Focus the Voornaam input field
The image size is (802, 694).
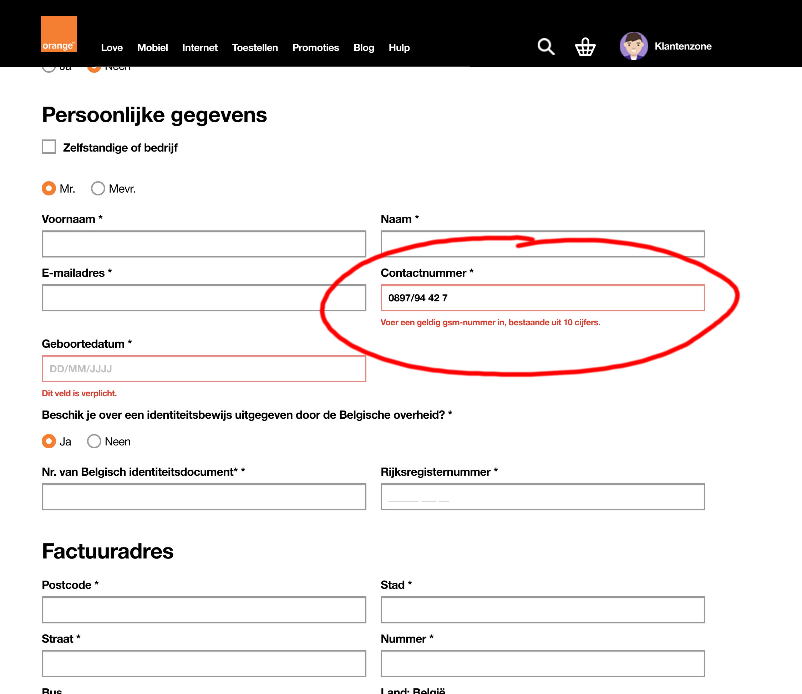click(x=204, y=244)
